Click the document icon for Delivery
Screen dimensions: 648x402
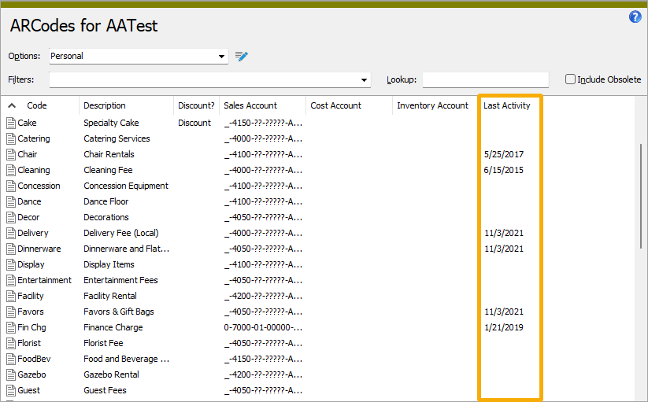pos(11,233)
